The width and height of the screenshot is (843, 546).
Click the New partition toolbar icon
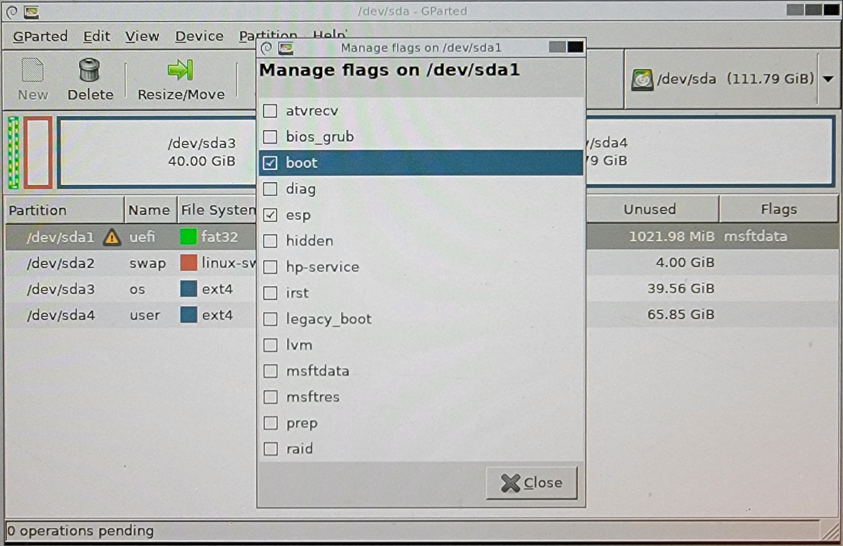pos(33,70)
